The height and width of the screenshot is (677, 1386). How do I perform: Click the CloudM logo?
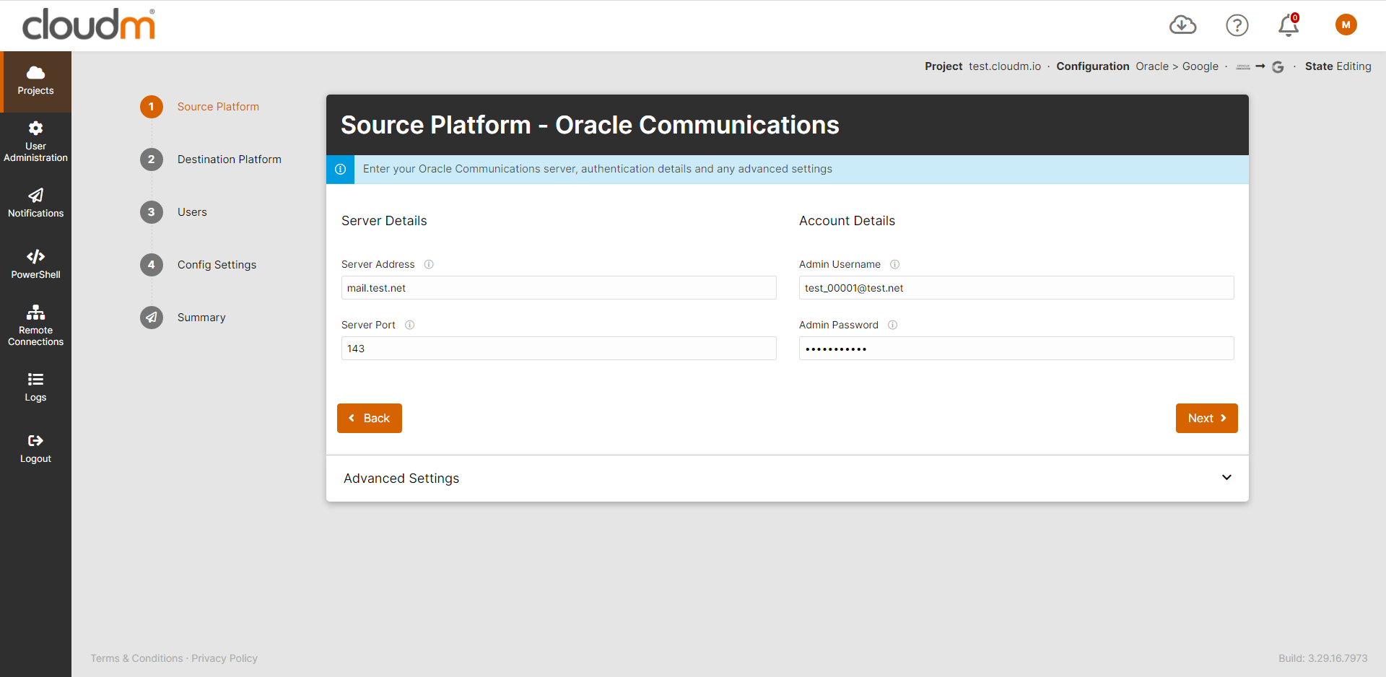tap(89, 24)
